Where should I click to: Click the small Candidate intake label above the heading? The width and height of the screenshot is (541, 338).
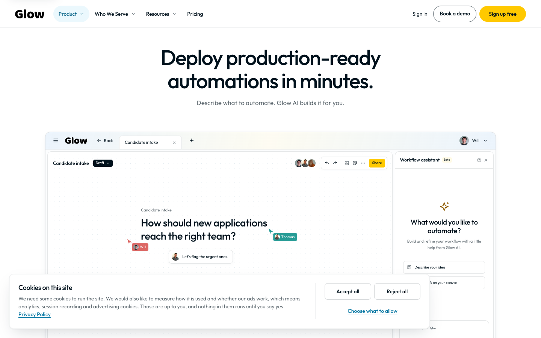point(156,210)
